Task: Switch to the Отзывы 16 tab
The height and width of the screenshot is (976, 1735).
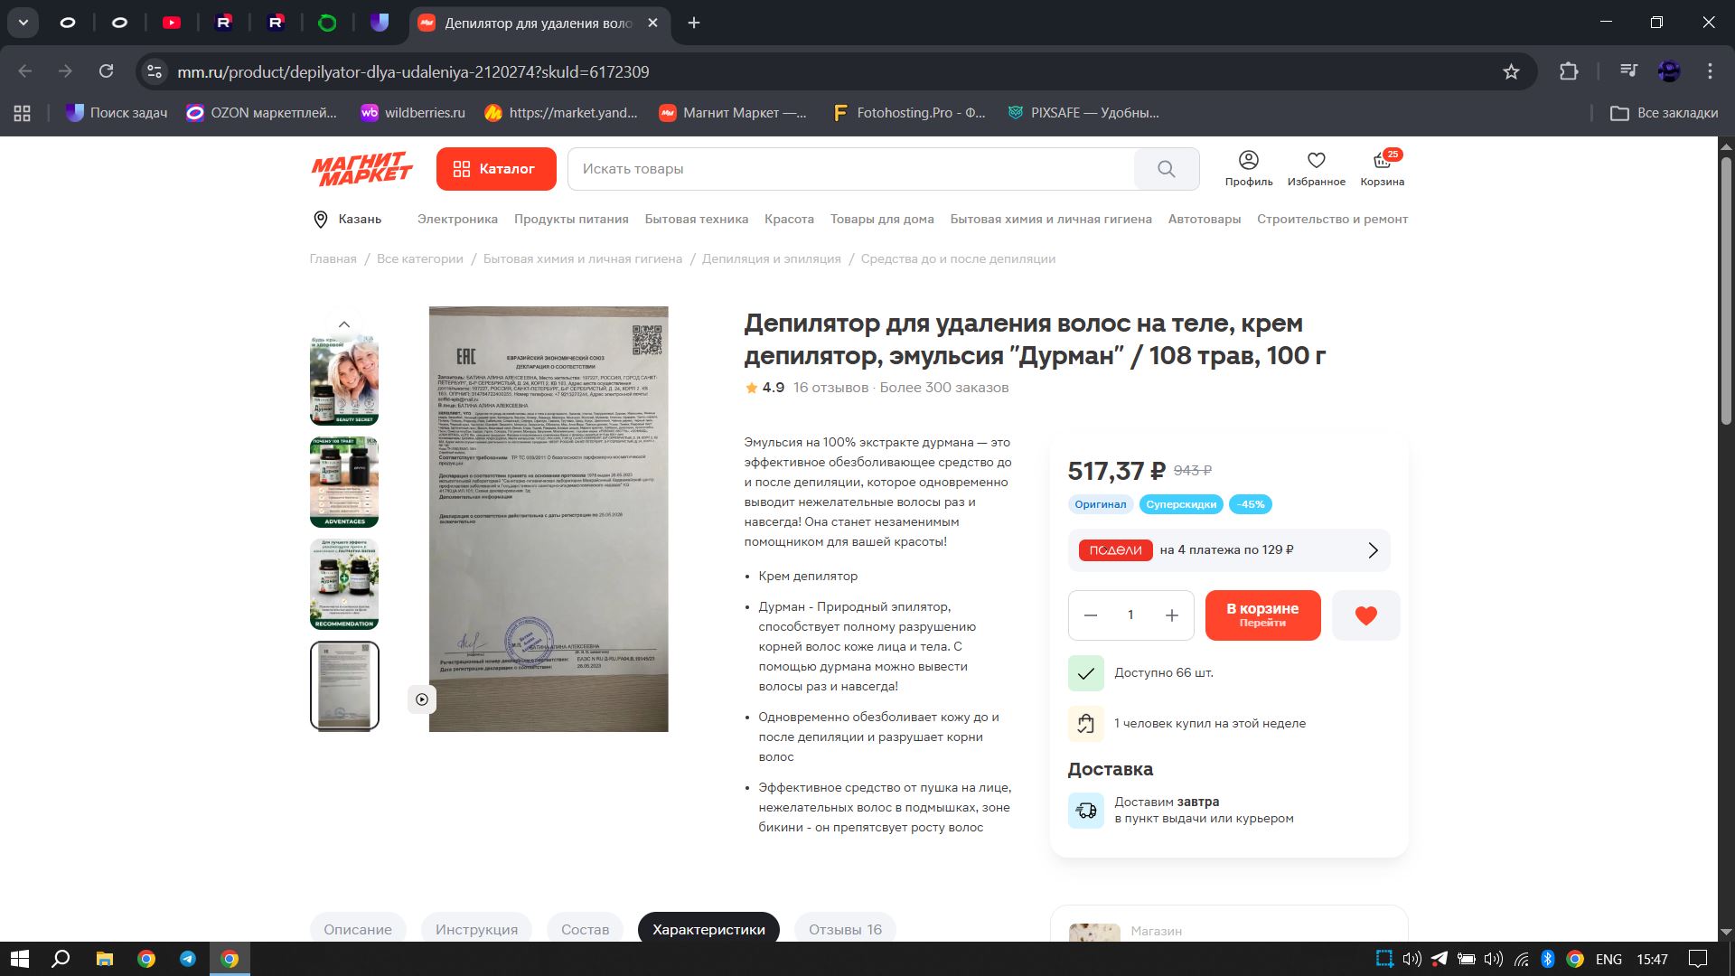Action: pyautogui.click(x=845, y=929)
